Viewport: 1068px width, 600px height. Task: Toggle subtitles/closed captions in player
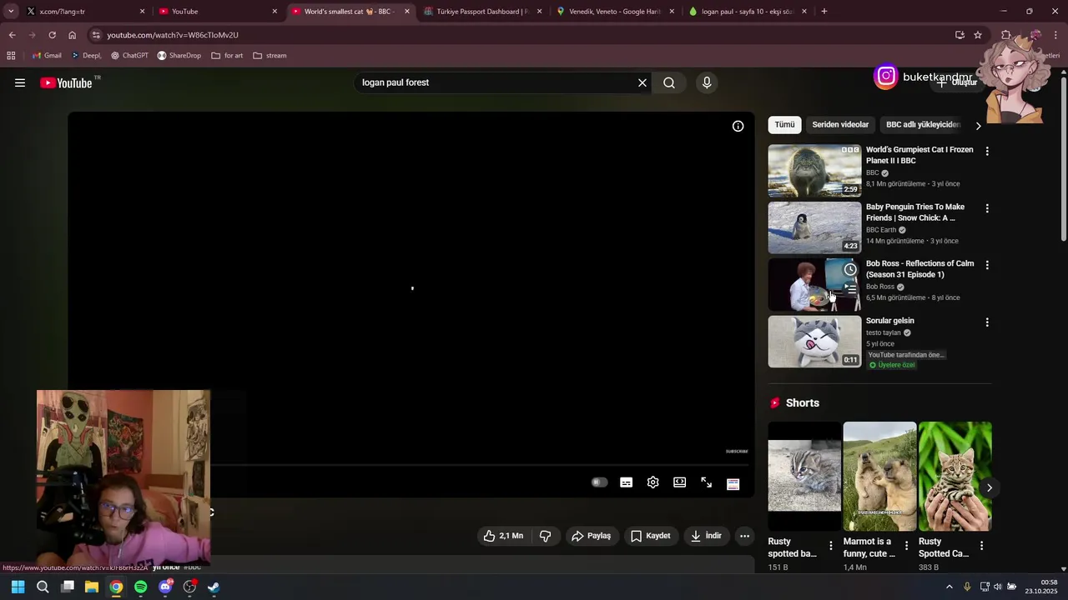[x=627, y=482]
